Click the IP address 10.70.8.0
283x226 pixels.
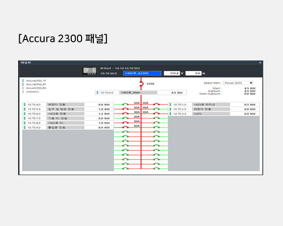click(x=34, y=123)
